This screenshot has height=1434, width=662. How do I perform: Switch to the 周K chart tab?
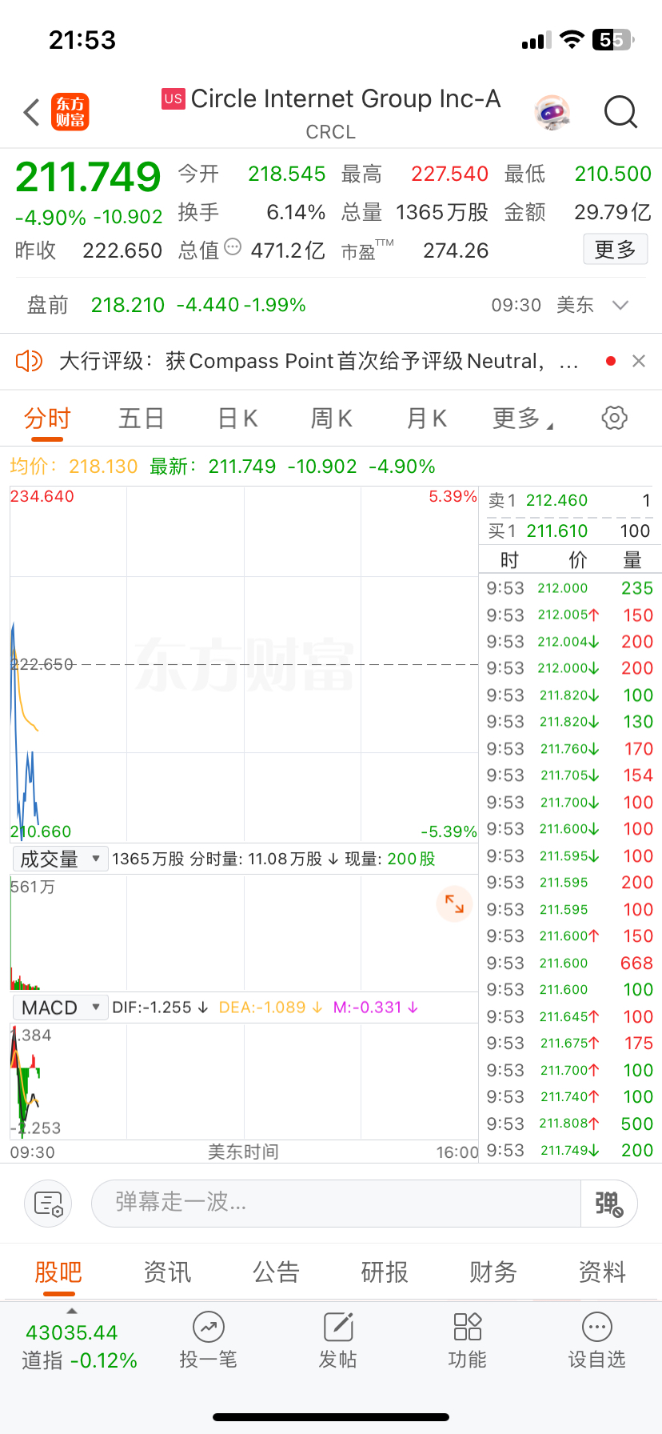[x=332, y=418]
